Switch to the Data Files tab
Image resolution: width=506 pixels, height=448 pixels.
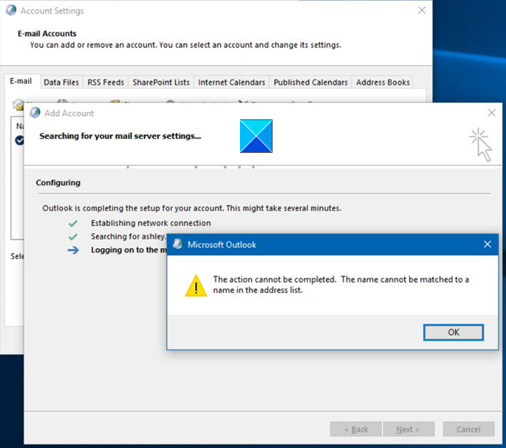[61, 83]
